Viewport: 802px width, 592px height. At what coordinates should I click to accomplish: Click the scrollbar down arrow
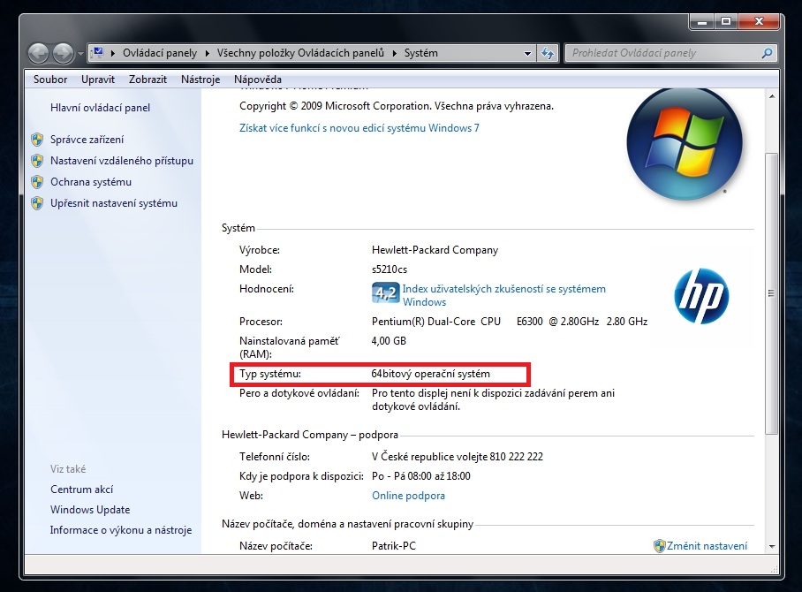[772, 546]
